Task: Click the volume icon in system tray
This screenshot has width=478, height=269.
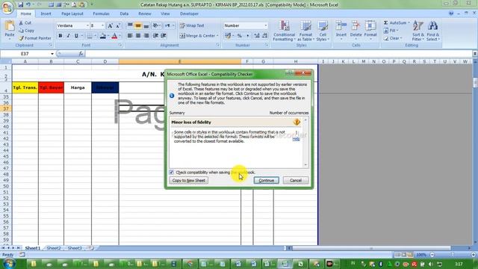Action: (x=430, y=264)
